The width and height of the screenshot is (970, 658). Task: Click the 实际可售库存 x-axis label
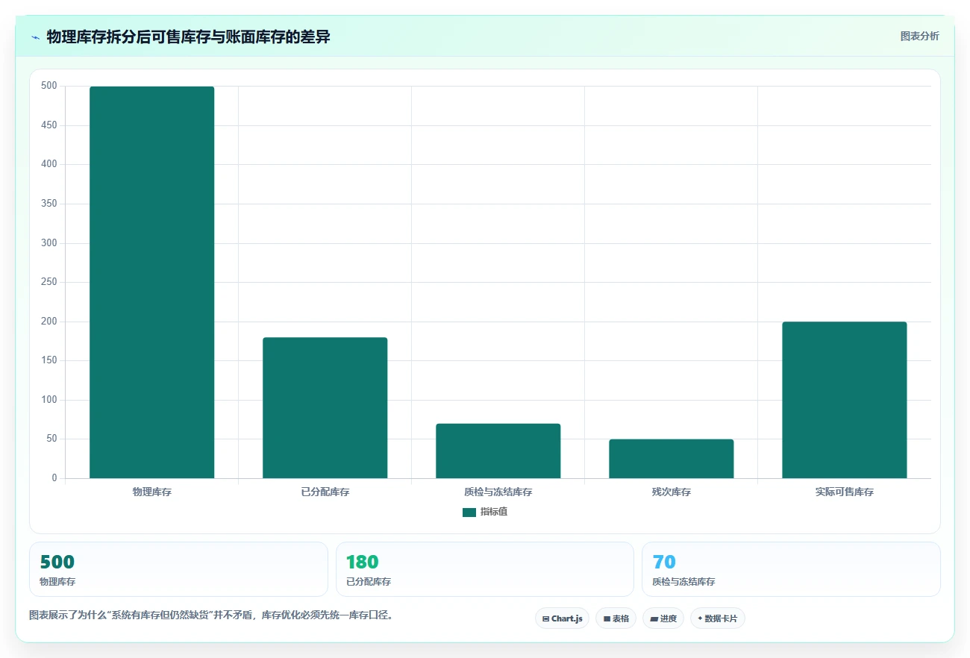click(x=845, y=492)
